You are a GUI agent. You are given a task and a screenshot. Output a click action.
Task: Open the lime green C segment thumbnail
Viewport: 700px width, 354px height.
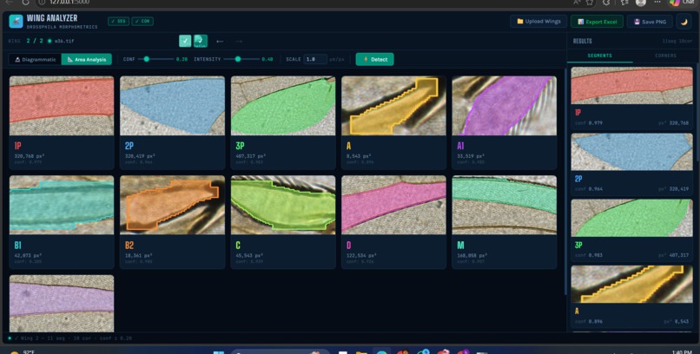pyautogui.click(x=283, y=205)
